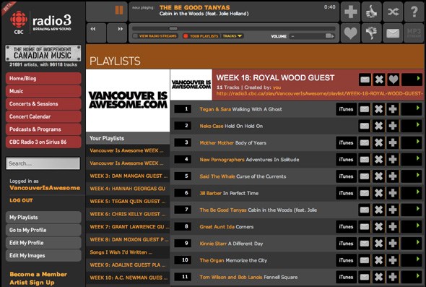
Task: Select WEEK 7: GRANT LAWRENCE playlist
Action: click(128, 227)
